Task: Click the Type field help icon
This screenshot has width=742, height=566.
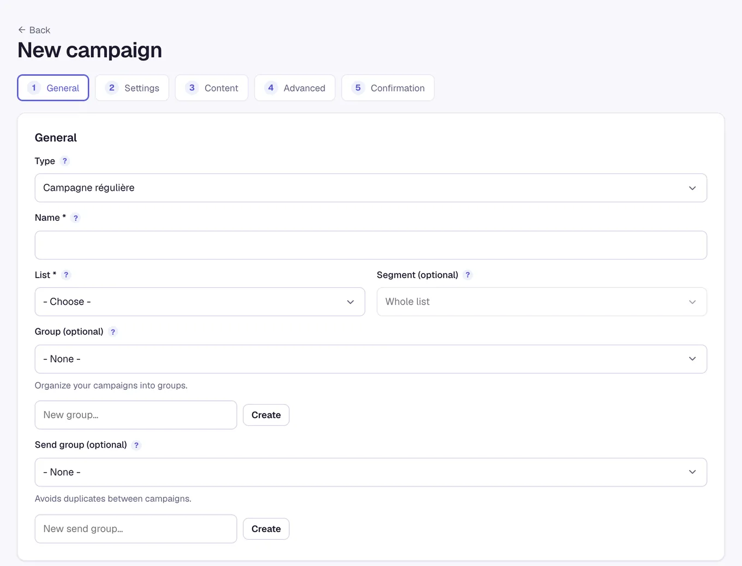Action: click(x=65, y=161)
